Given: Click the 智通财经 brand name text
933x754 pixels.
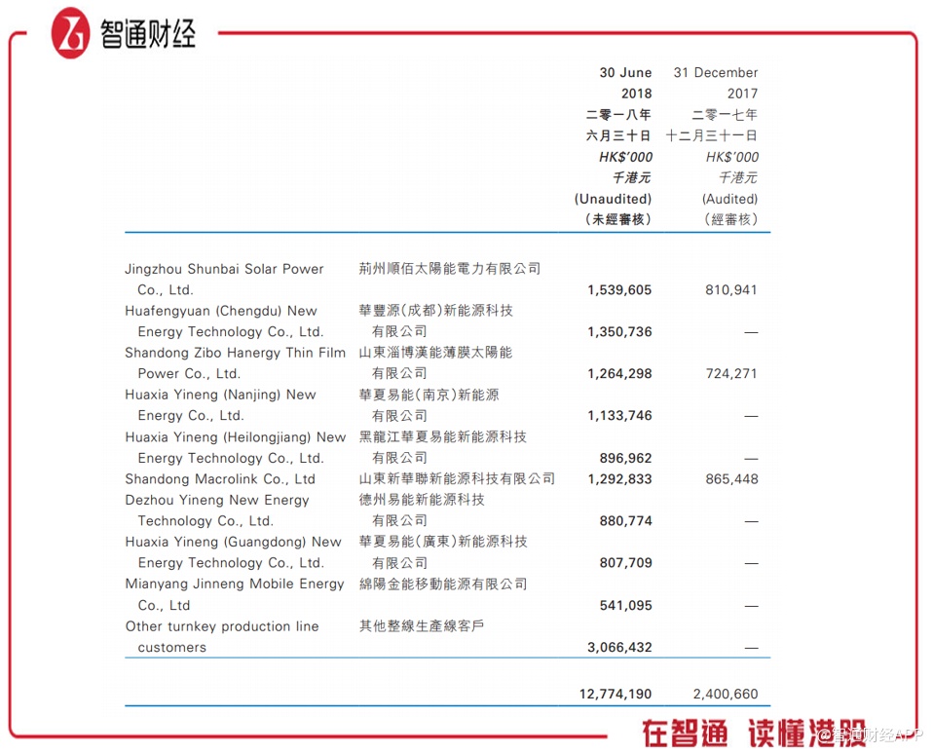Looking at the screenshot, I should [148, 33].
